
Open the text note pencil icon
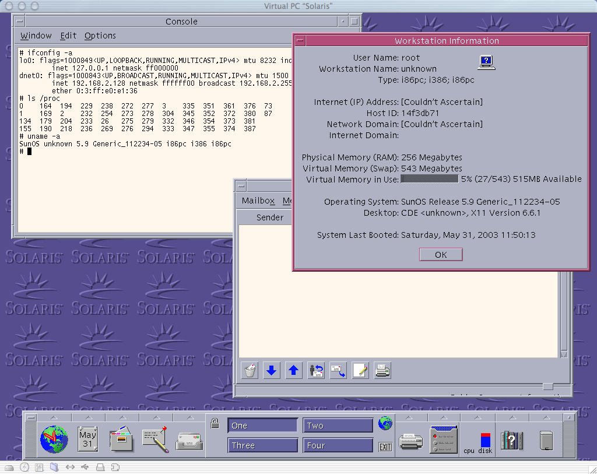tap(155, 440)
